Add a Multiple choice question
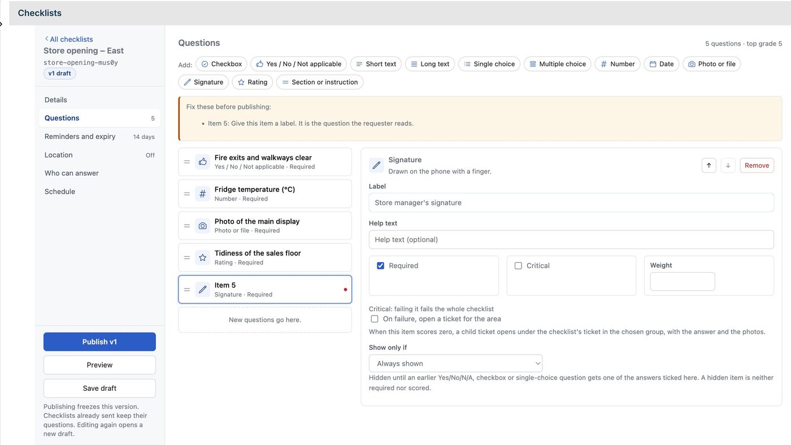 [x=558, y=64]
